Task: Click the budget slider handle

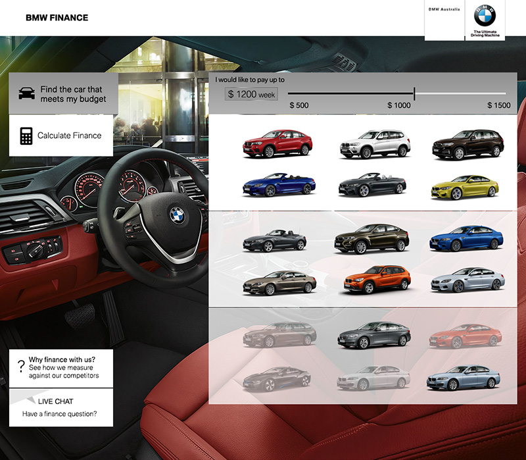Action: (414, 93)
